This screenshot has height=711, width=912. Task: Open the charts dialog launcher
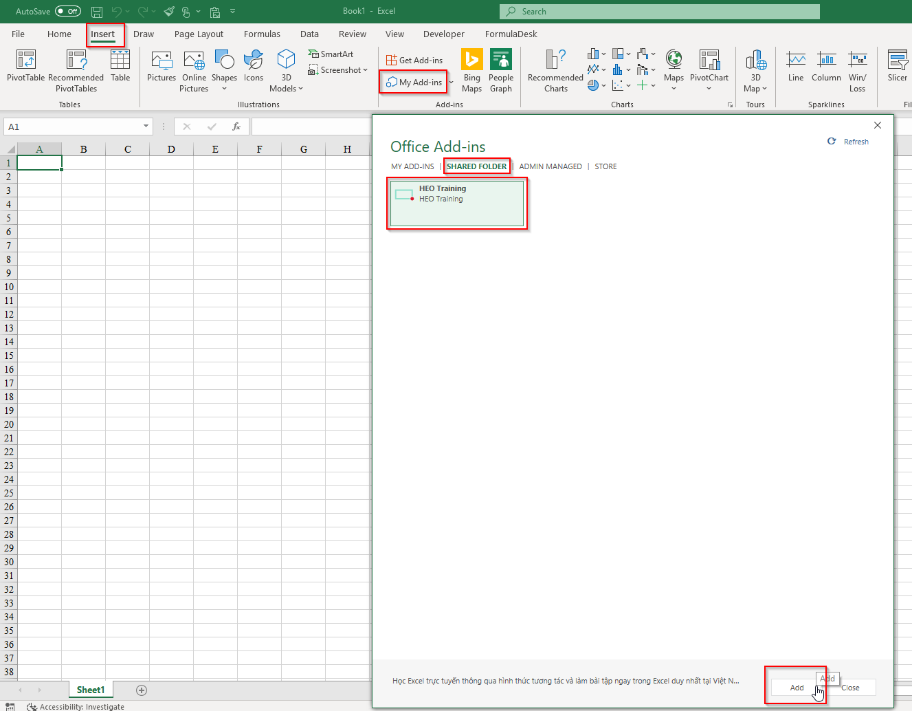point(730,105)
